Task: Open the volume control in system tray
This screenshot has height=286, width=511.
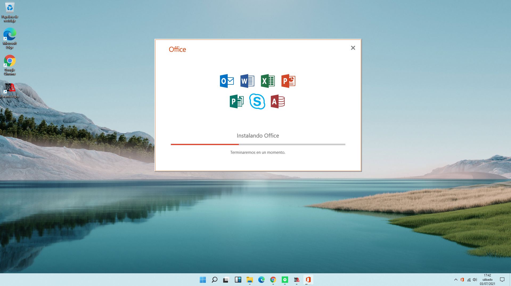Action: coord(475,280)
